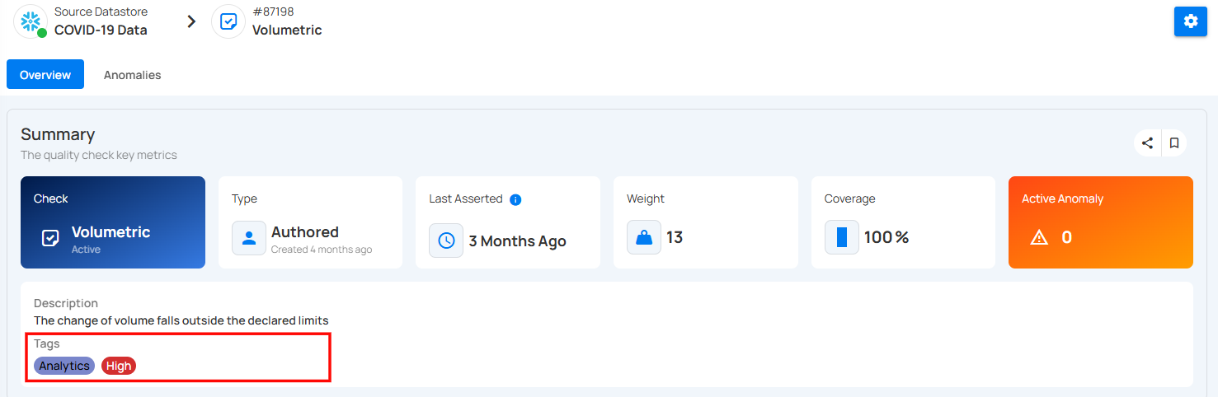Click the Volumetric check card icon
1218x397 pixels.
pos(50,239)
